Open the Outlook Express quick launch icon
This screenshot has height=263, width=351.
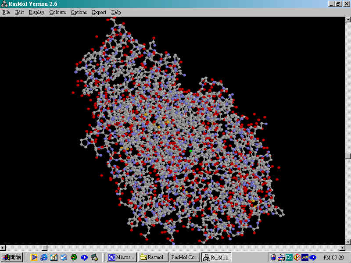[64, 257]
